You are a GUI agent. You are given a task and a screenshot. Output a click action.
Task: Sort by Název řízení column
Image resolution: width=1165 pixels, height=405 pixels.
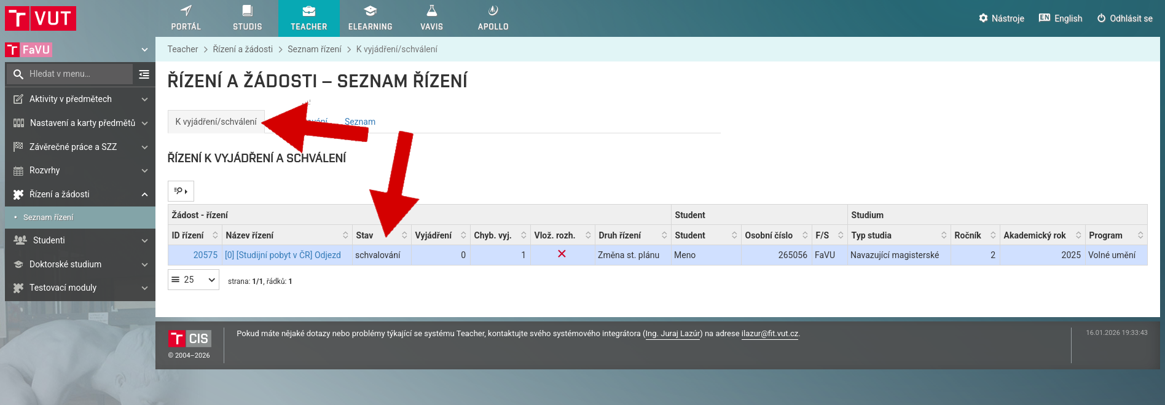point(287,235)
